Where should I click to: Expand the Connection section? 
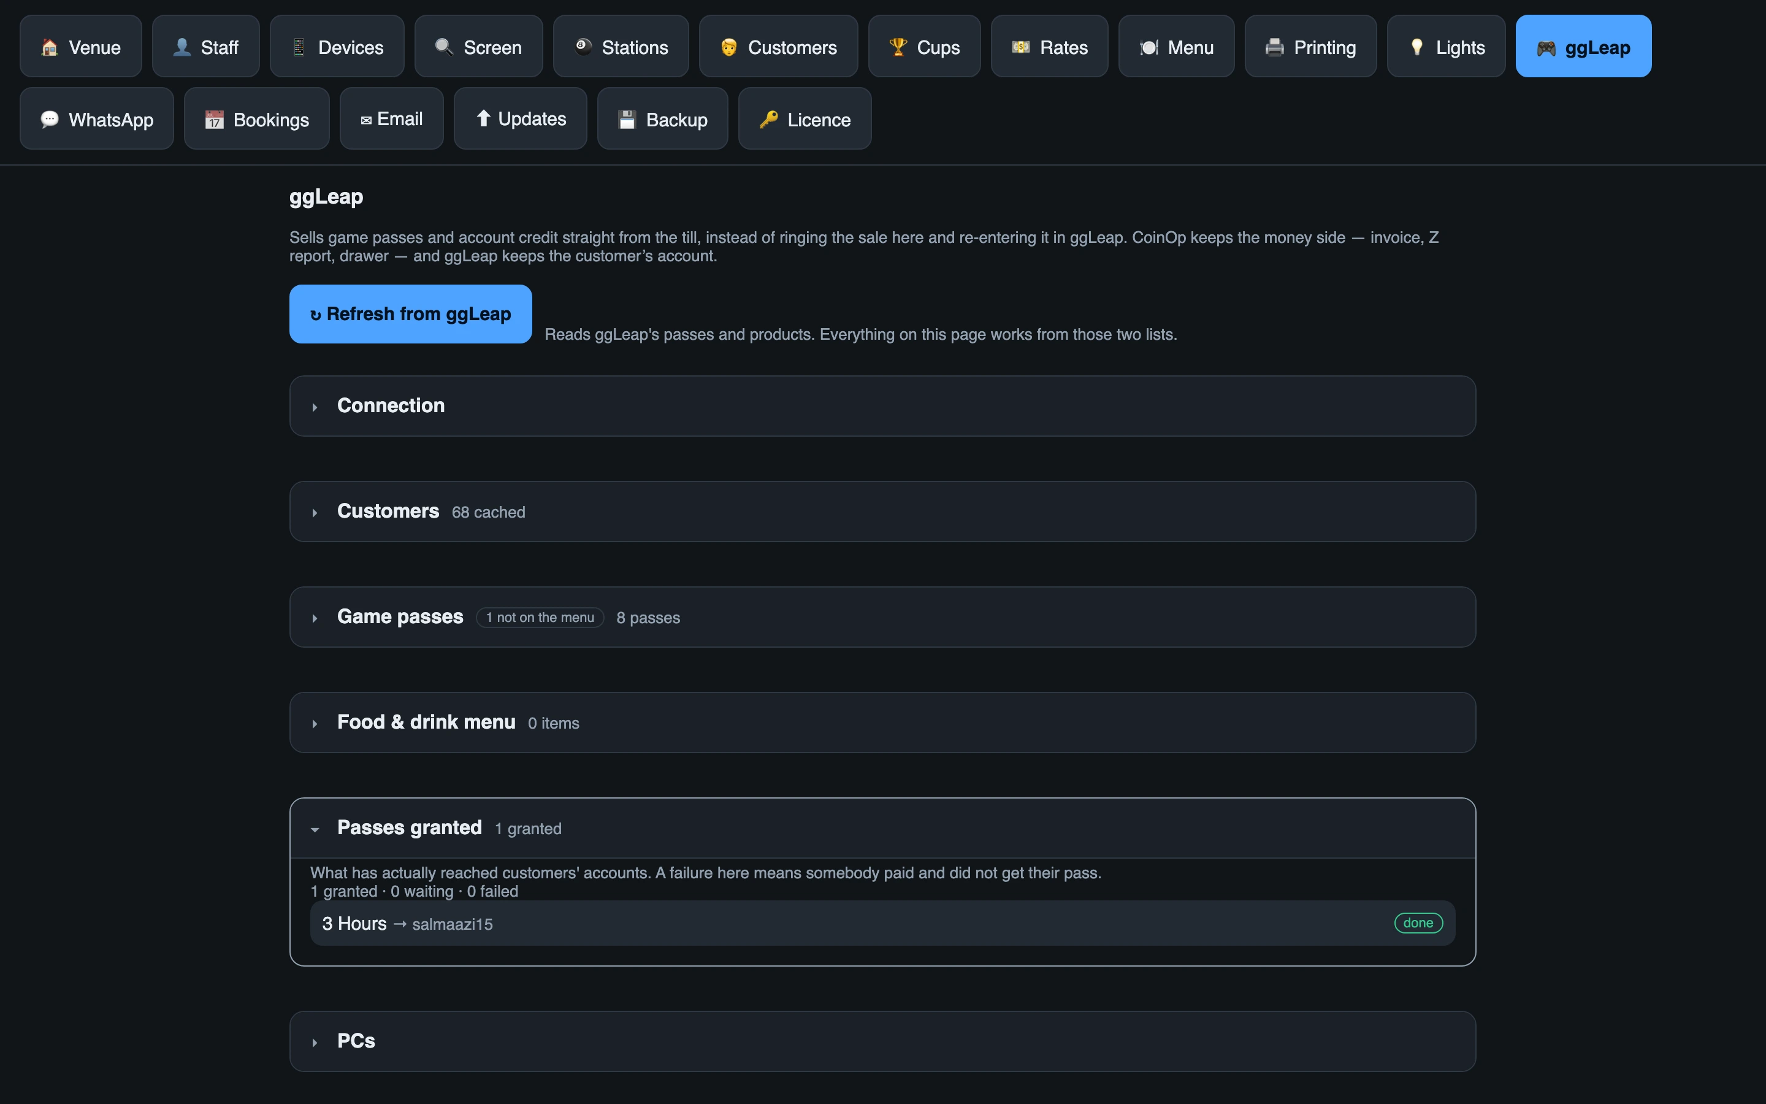point(882,406)
